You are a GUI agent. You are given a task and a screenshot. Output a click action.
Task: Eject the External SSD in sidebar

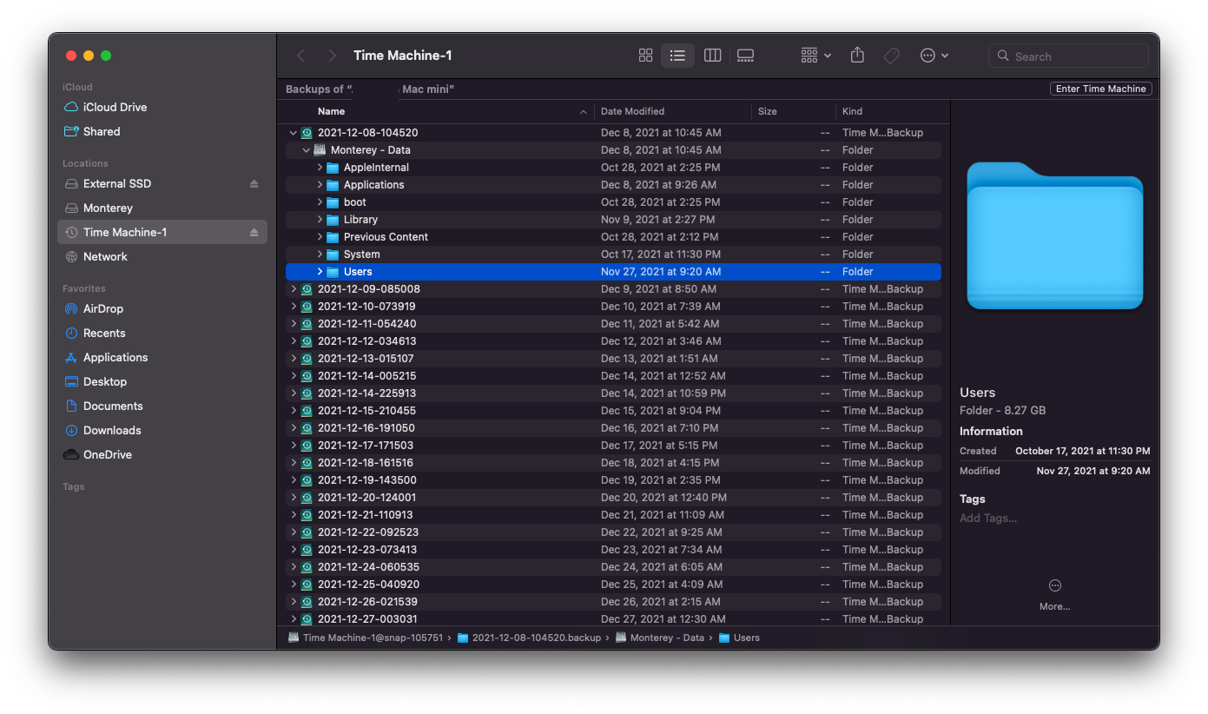click(254, 184)
